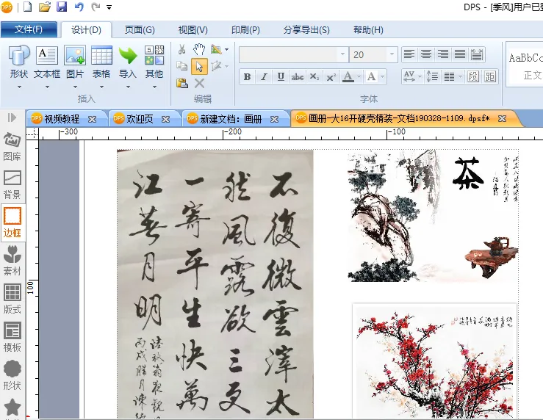Open the font name dropdown list
Viewport: 543px width, 420px height.
[x=342, y=54]
